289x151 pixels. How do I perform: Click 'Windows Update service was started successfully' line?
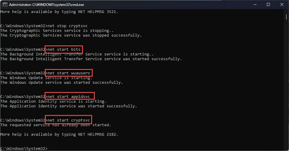pos(61,83)
